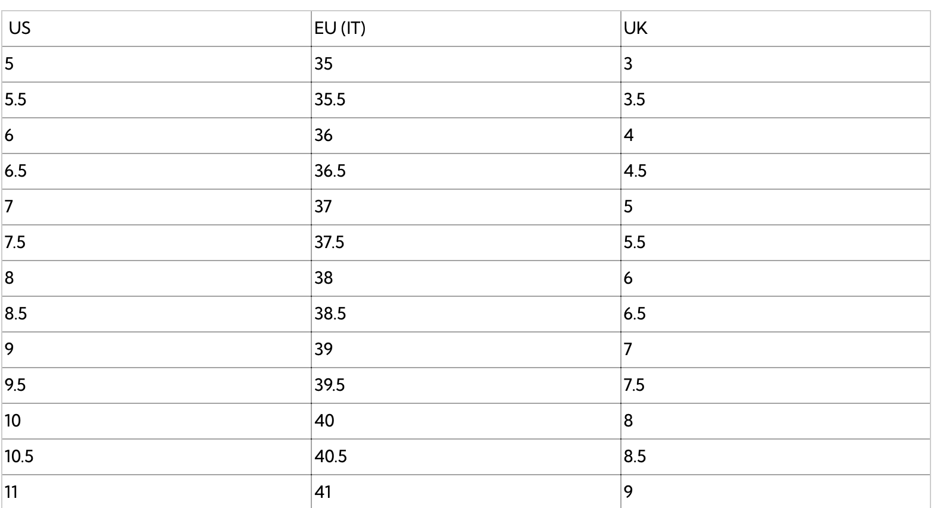Click the UK size 5.5 cell
Viewport: 937px width, 508px height.
coord(635,242)
